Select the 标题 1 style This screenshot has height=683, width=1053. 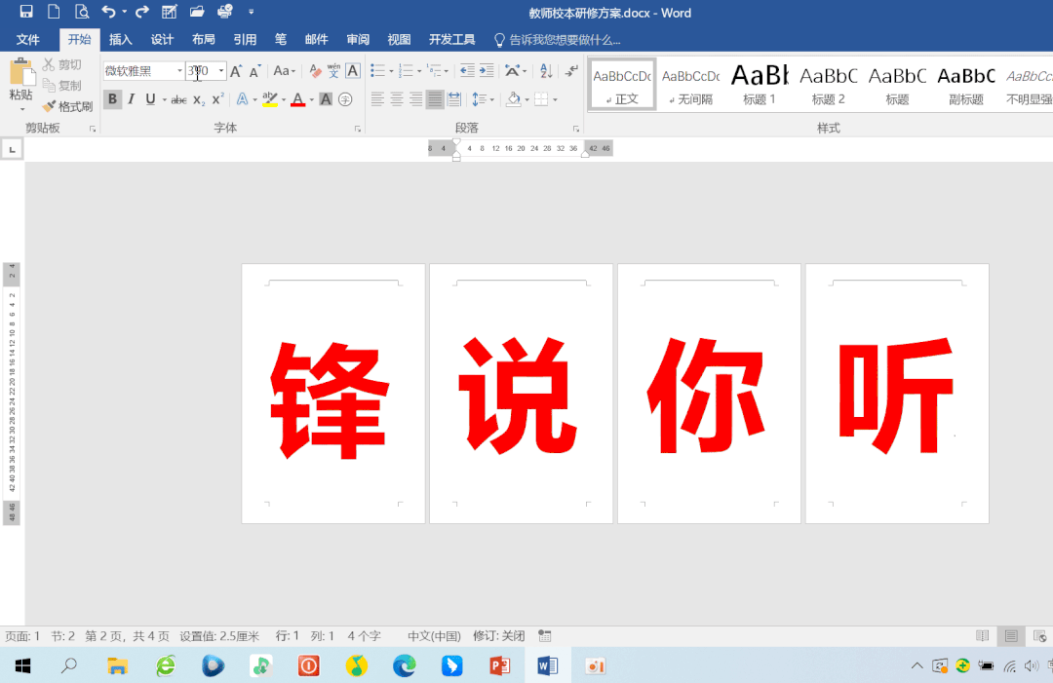click(x=760, y=86)
